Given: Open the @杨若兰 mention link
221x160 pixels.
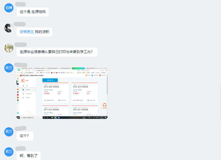Looking at the screenshot, I should 27,32.
